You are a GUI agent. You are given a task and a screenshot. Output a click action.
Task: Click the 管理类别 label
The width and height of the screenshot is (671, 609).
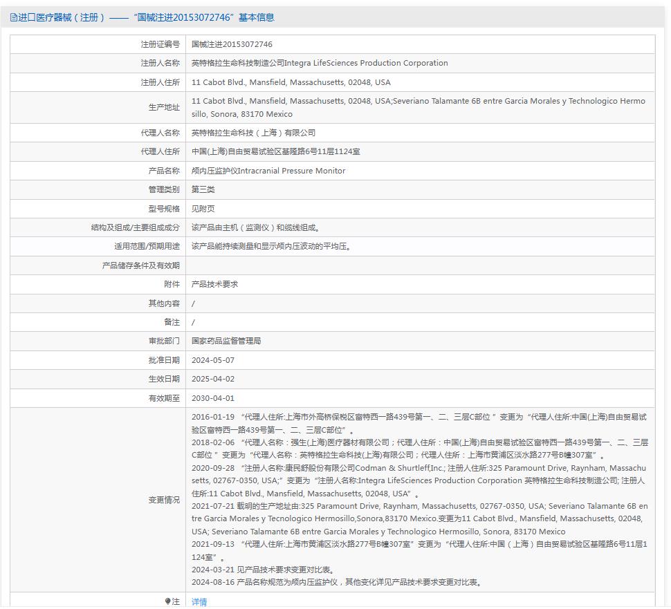165,189
